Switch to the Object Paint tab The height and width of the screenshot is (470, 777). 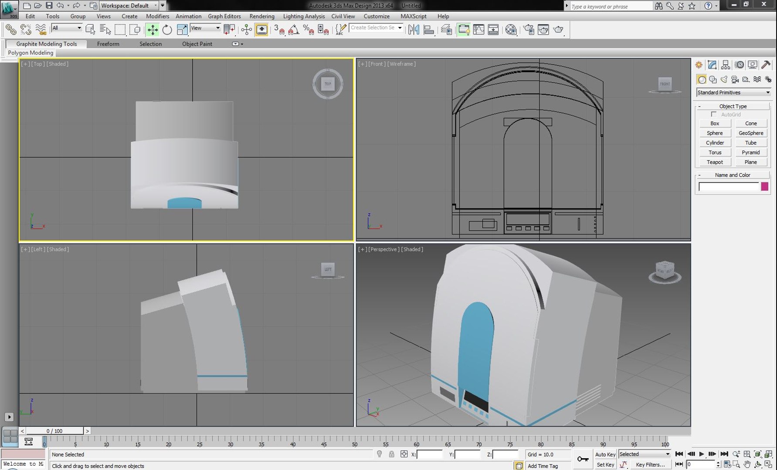point(197,44)
